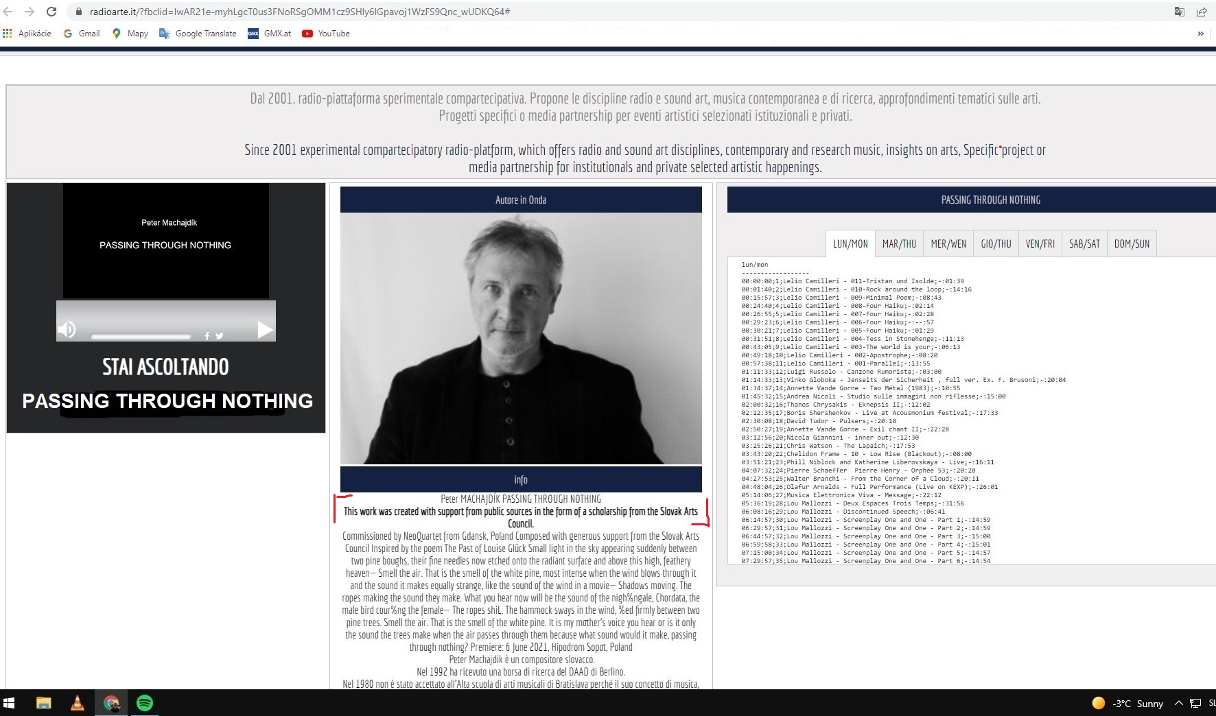1216x716 pixels.
Task: Open the VLC media player taskbar icon
Action: tap(78, 703)
